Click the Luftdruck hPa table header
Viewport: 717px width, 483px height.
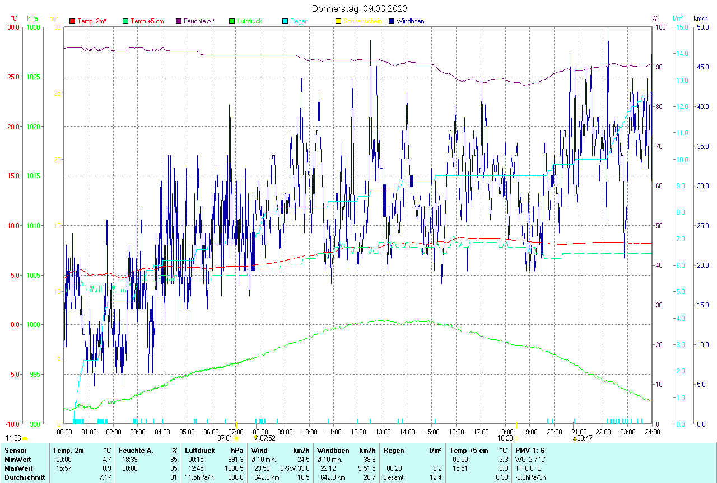pyautogui.click(x=214, y=450)
